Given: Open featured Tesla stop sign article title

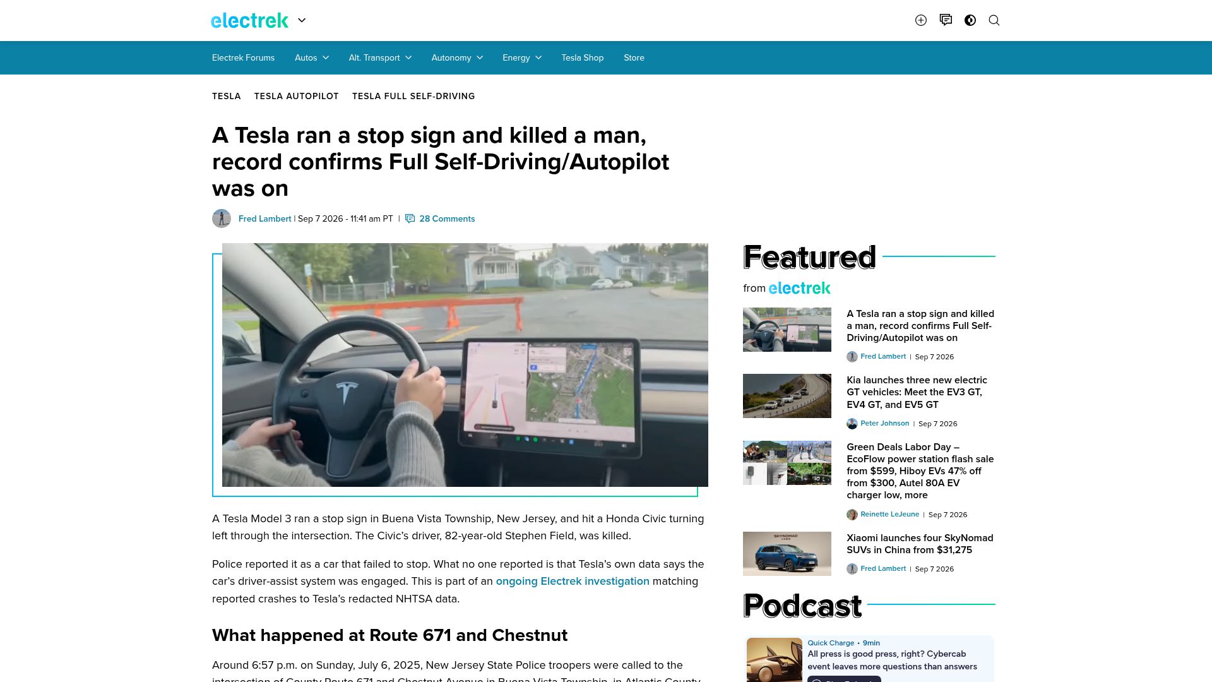Looking at the screenshot, I should pyautogui.click(x=920, y=326).
